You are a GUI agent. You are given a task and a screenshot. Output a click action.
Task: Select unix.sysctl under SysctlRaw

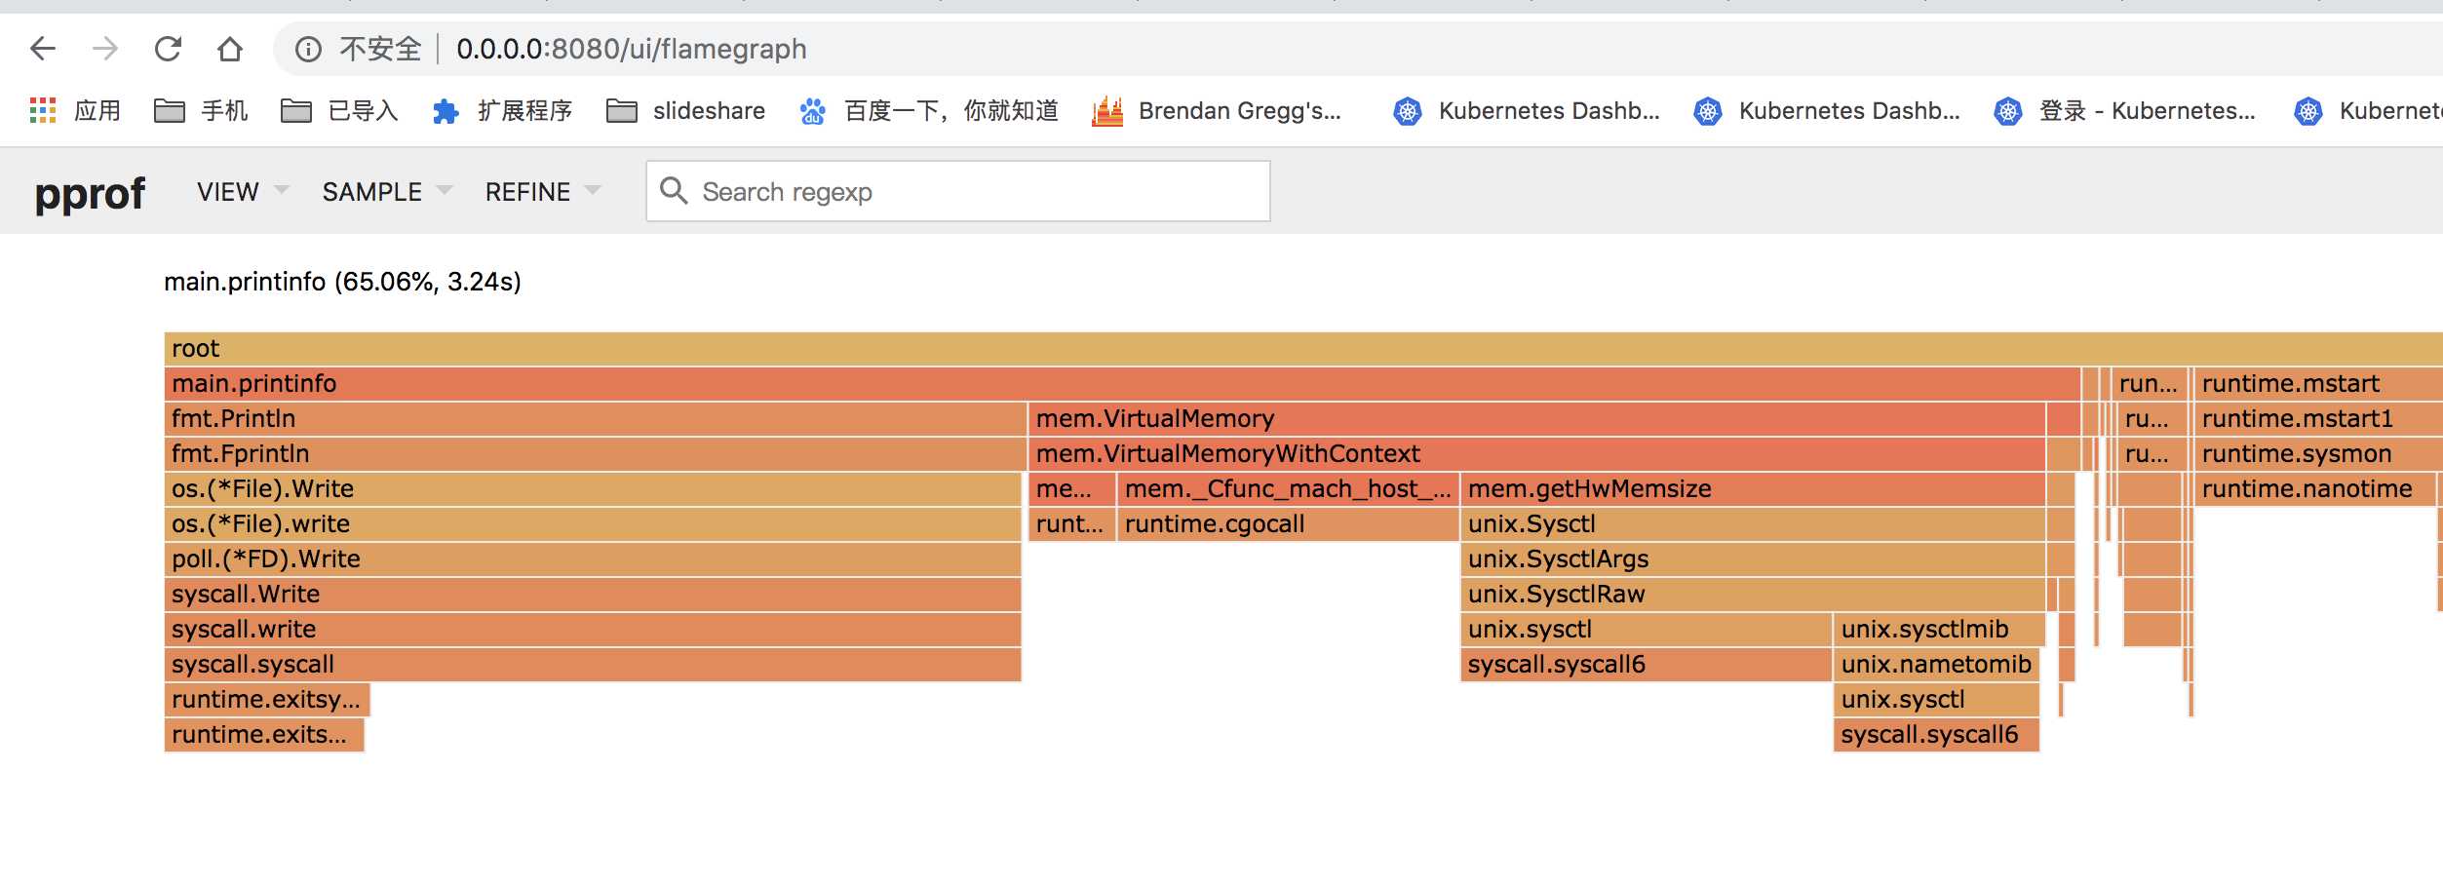tap(1647, 629)
